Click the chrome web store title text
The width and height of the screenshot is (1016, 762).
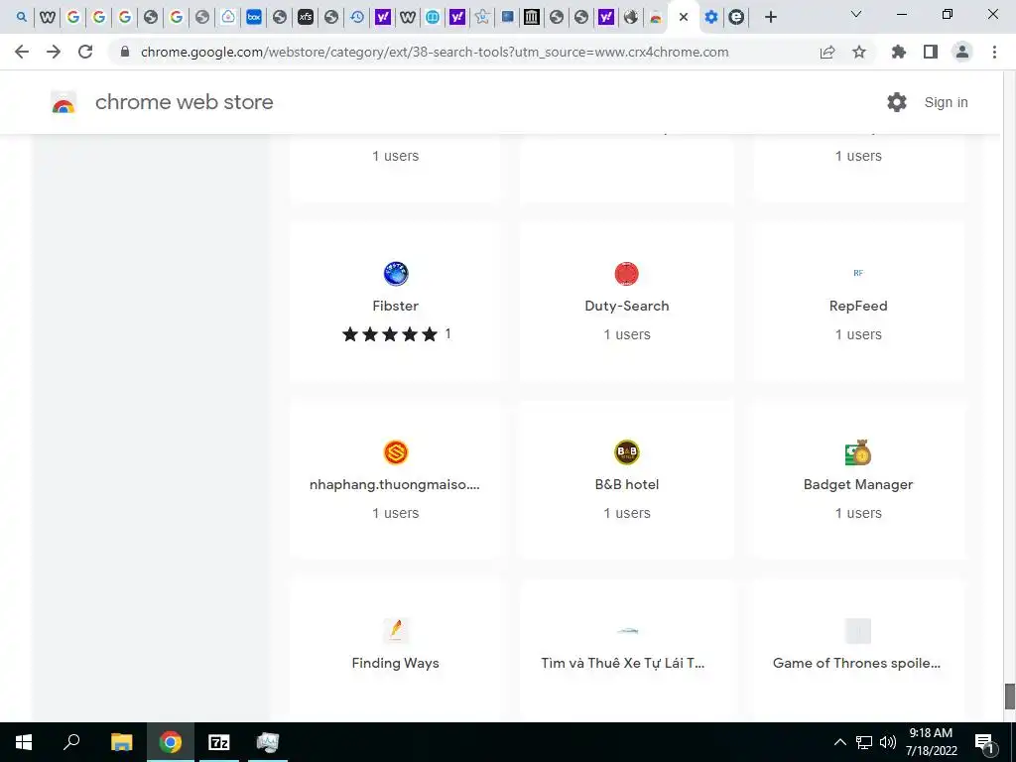click(x=184, y=102)
